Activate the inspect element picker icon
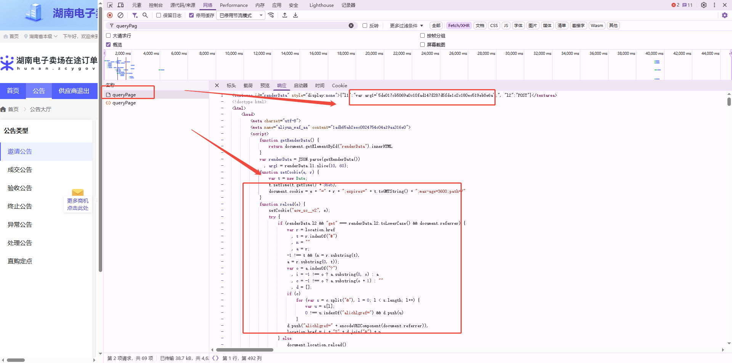Viewport: 732px width, 363px height. click(x=110, y=5)
